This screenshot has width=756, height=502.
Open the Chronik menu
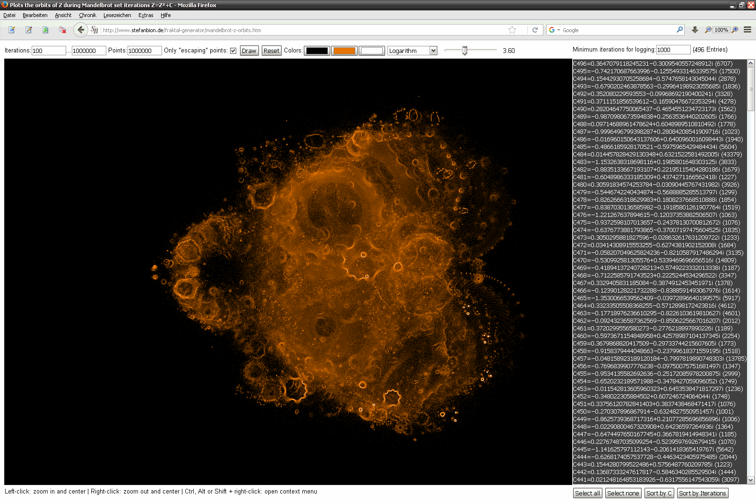(87, 15)
